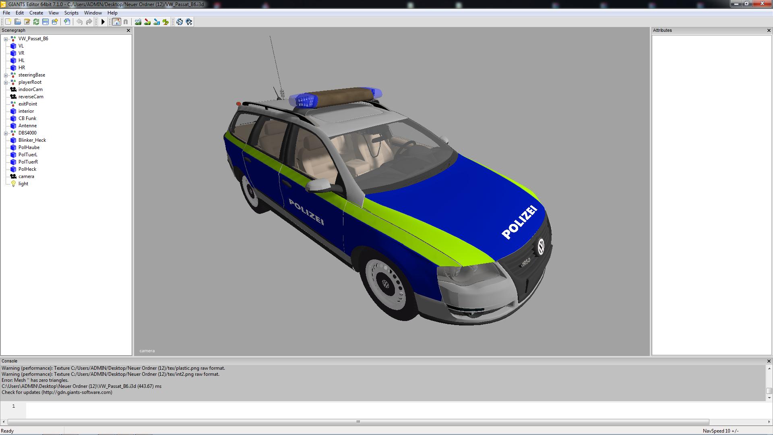Expand the DBS4000 node
This screenshot has height=435, width=773.
(6, 133)
